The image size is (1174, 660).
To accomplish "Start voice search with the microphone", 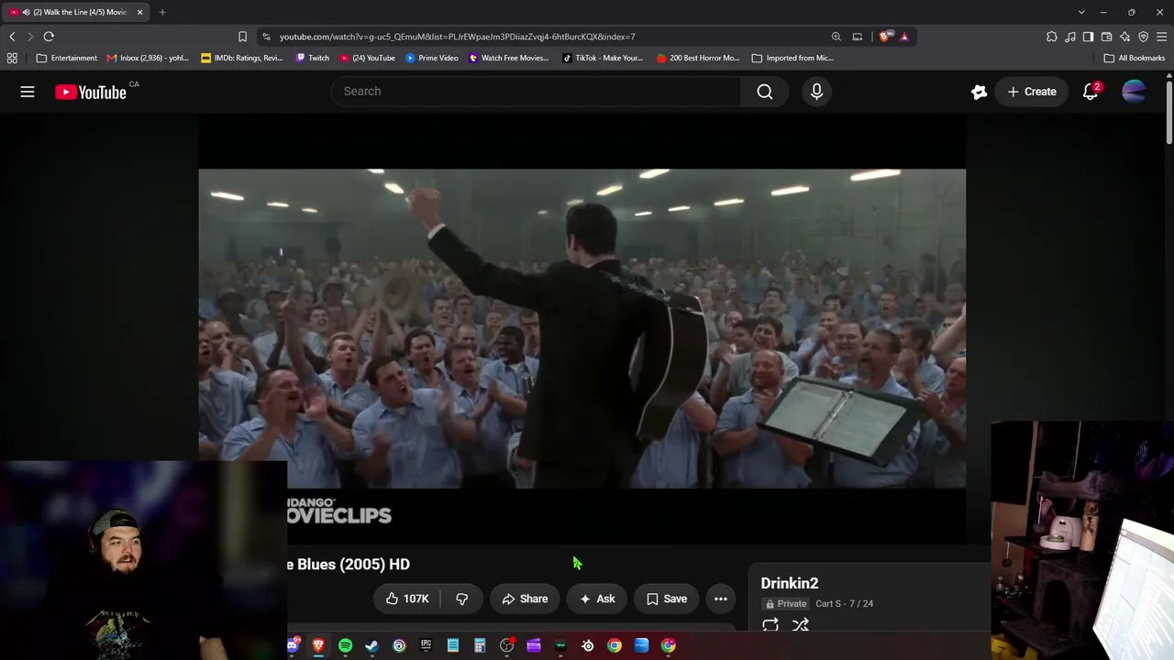I will [x=816, y=92].
